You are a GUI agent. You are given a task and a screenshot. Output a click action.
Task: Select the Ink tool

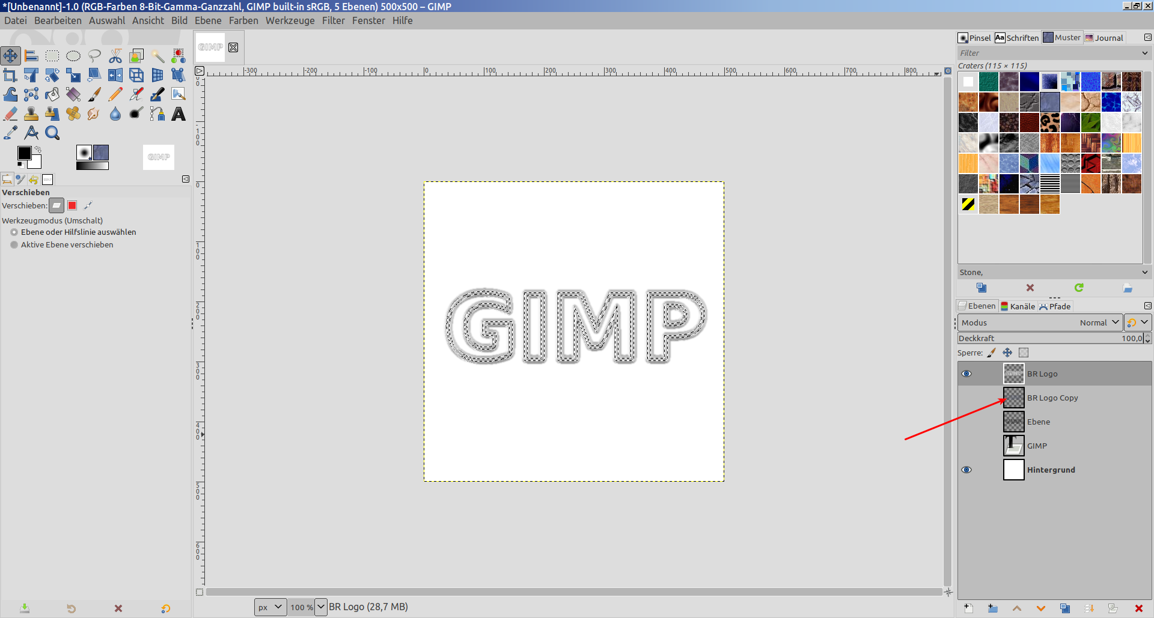coord(157,94)
